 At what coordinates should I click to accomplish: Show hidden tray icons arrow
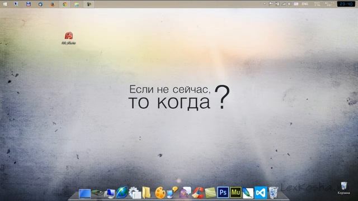pos(265,4)
